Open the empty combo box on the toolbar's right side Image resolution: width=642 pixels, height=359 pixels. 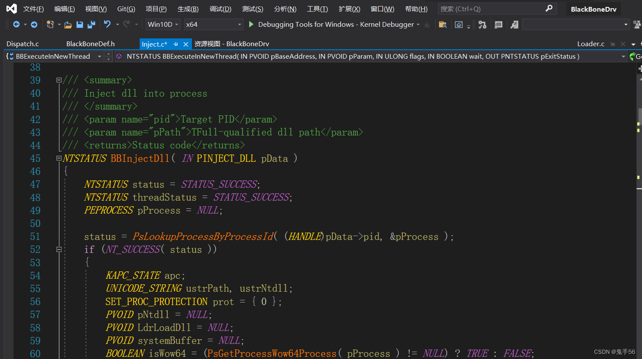pyautogui.click(x=576, y=25)
